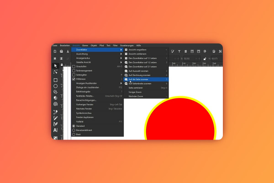Image resolution: width=274 pixels, height=183 pixels.
Task: Choose Den Zoomfaktor auf 1:1 setzen
Action: coord(146,58)
